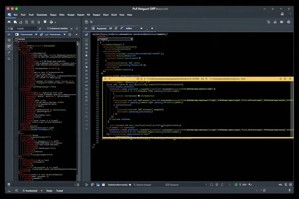The image size is (299, 199).
Task: Click the up-down stepper in bottom status bar
Action: (230, 185)
